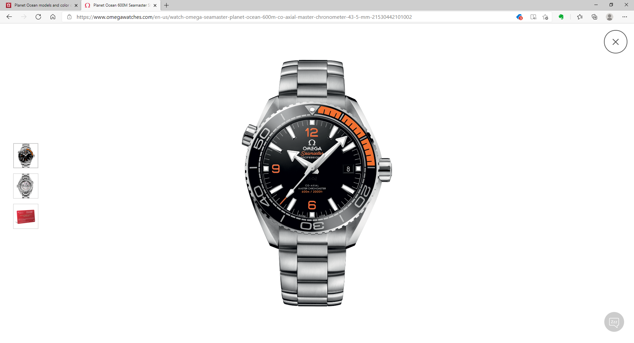The image size is (634, 343).
Task: View site information via lock icon
Action: click(69, 17)
